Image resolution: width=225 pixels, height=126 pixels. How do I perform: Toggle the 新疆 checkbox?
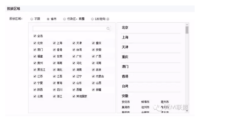(93, 90)
